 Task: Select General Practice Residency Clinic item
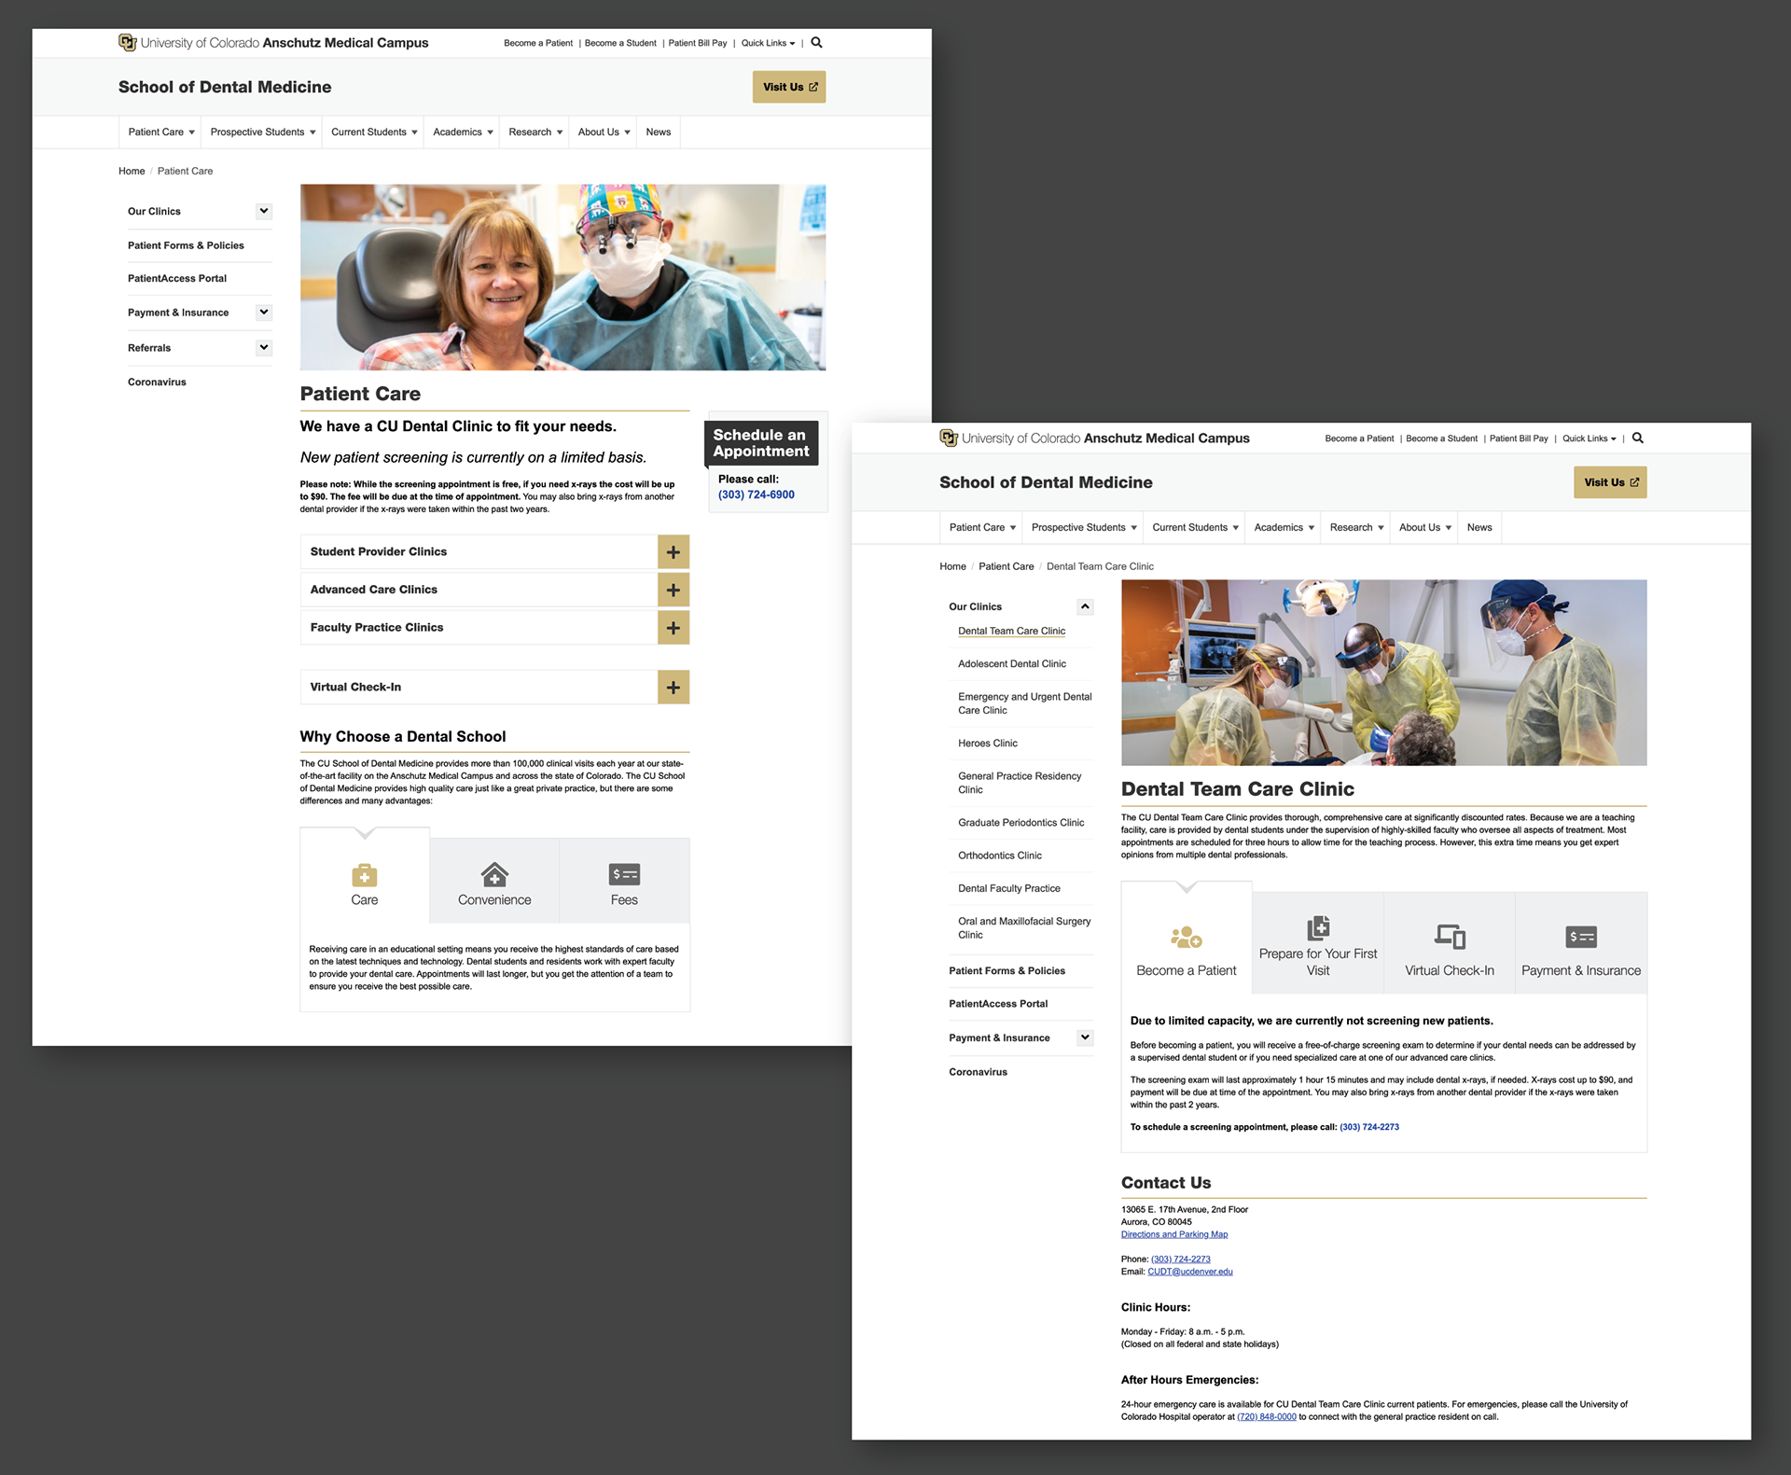[1020, 783]
